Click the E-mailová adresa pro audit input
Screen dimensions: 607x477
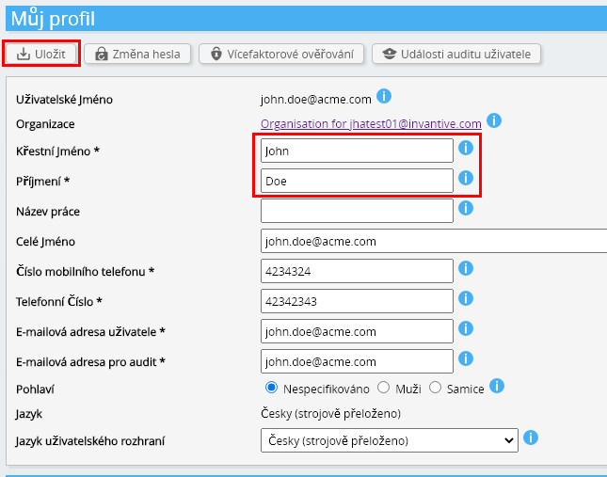coord(357,361)
